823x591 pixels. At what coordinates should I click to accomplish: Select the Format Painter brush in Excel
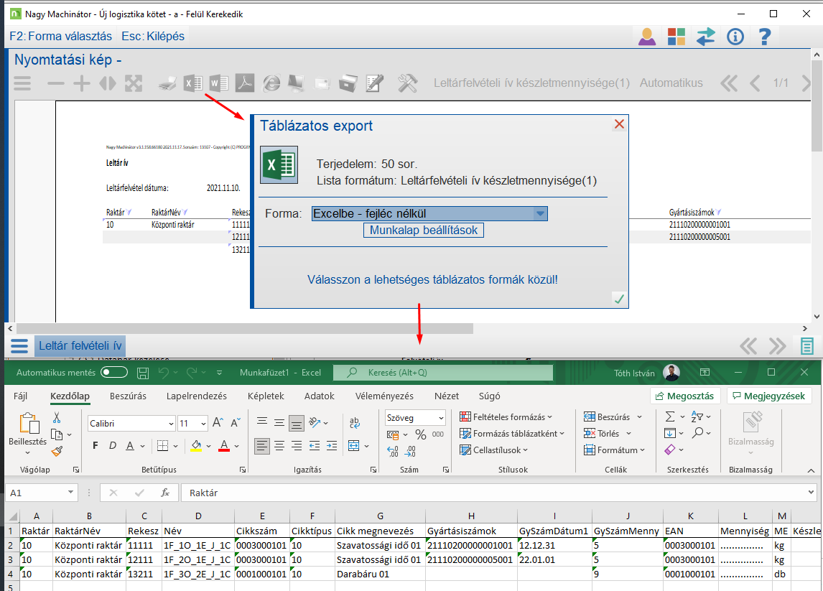(57, 451)
